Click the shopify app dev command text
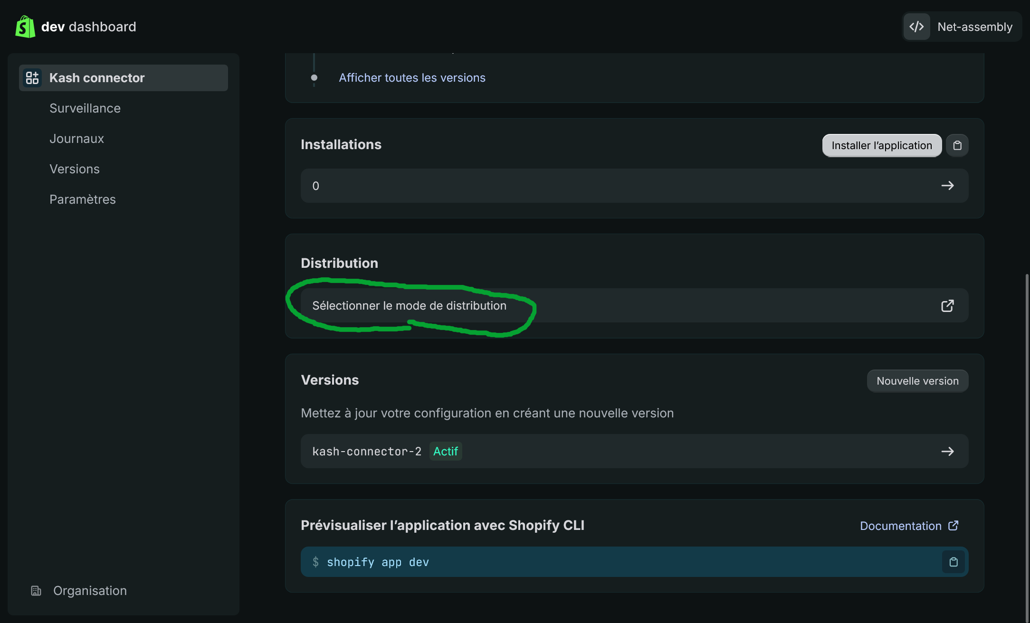The height and width of the screenshot is (623, 1030). pyautogui.click(x=378, y=562)
